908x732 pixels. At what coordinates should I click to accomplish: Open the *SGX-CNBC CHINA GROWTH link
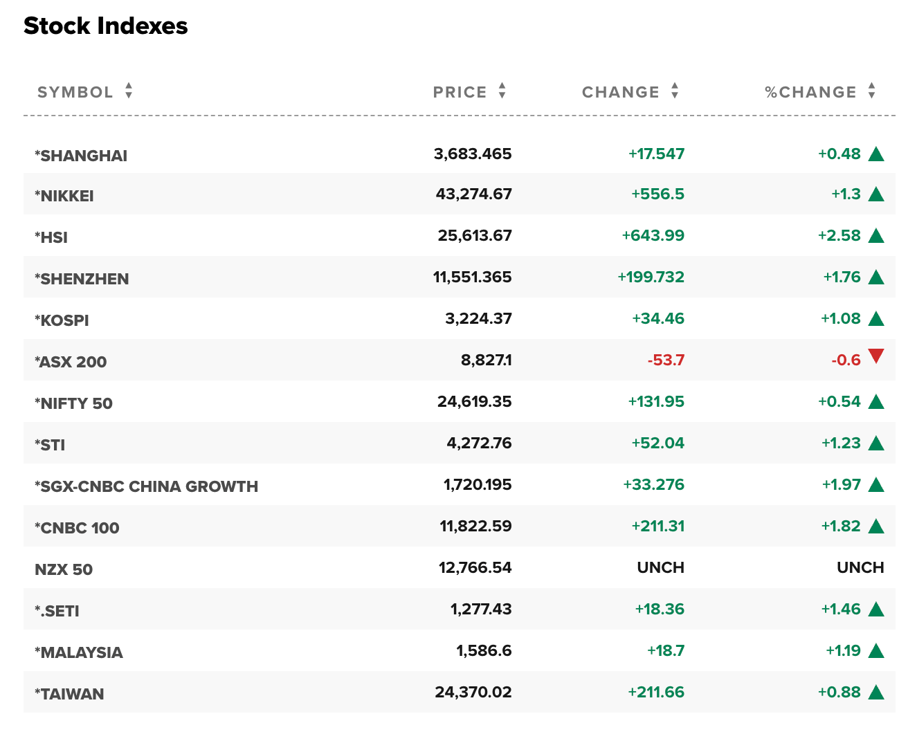click(146, 486)
